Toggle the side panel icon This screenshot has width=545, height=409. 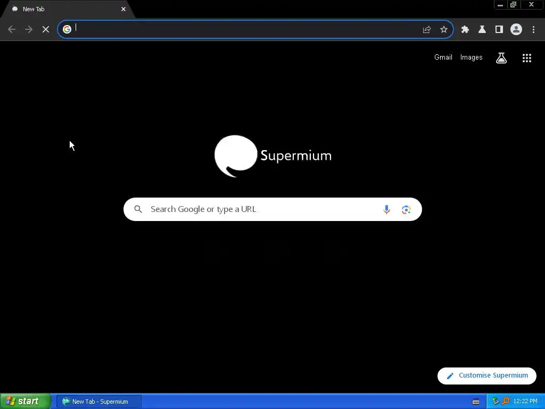tap(499, 30)
